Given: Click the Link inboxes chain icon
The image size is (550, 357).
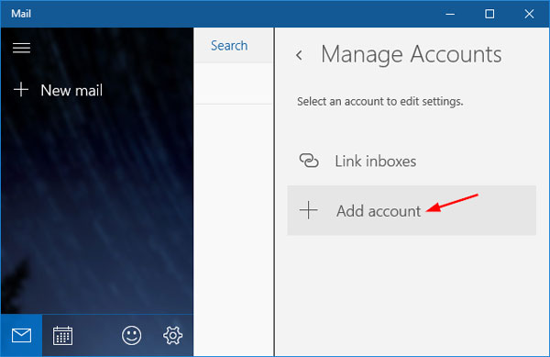Looking at the screenshot, I should [x=309, y=161].
